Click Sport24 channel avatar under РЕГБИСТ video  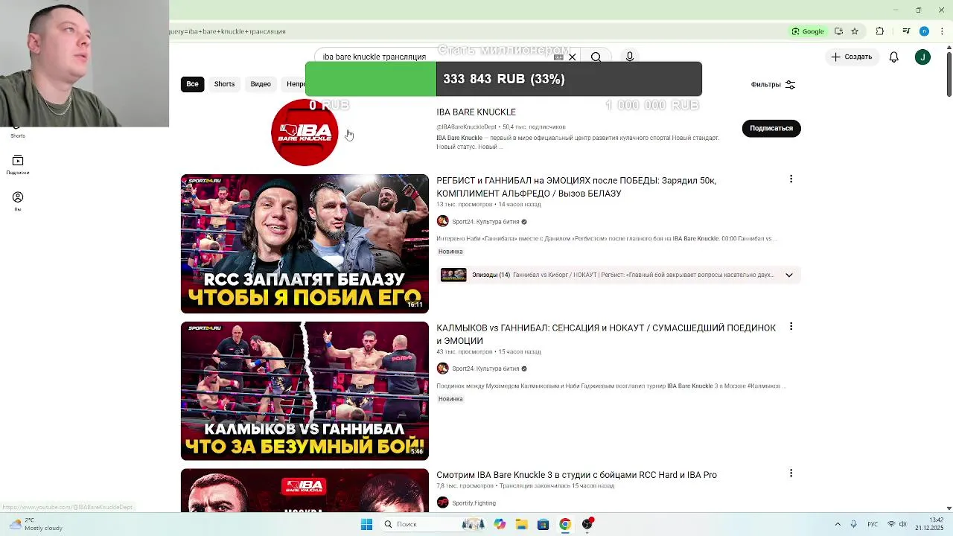[x=442, y=221]
